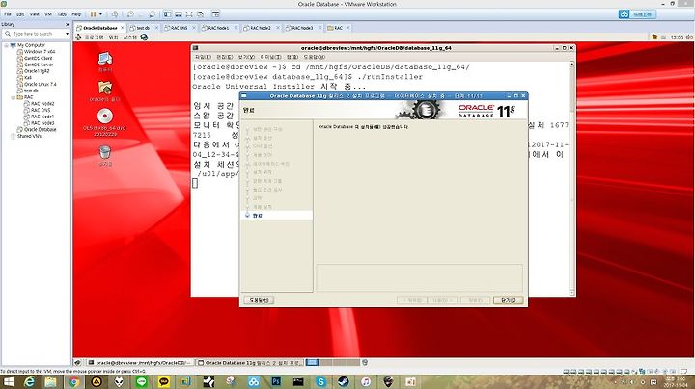The height and width of the screenshot is (389, 695).
Task: Open the snapshot manager toolbar icon
Action: [x=152, y=14]
